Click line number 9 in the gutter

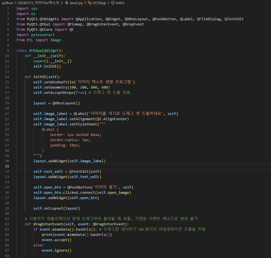tap(8, 51)
